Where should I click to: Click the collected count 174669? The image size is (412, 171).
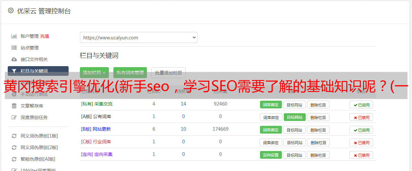pos(220,129)
